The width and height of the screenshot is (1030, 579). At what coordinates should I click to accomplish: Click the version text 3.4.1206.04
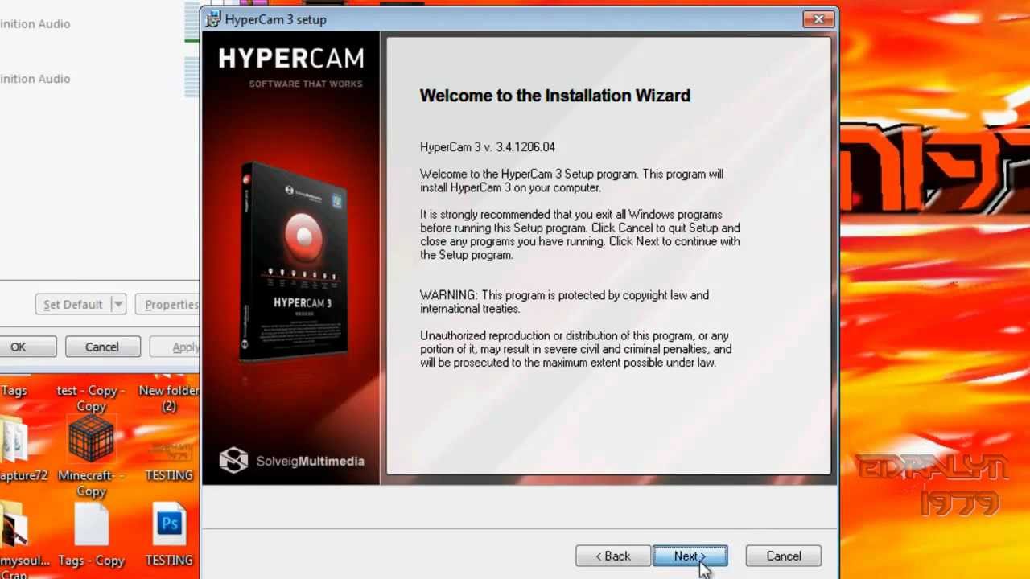(525, 147)
